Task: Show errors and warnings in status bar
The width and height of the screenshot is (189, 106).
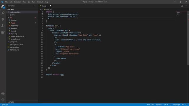Action: (5, 105)
